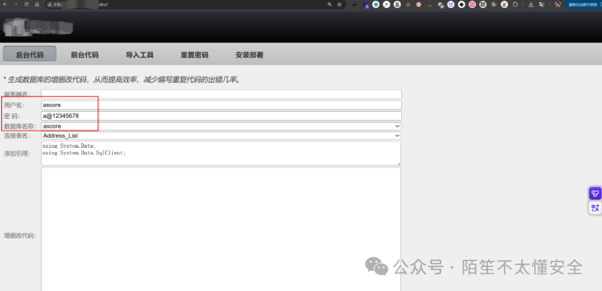This screenshot has height=291, width=602.
Task: Open the browser downloads icon
Action: coord(531,4)
